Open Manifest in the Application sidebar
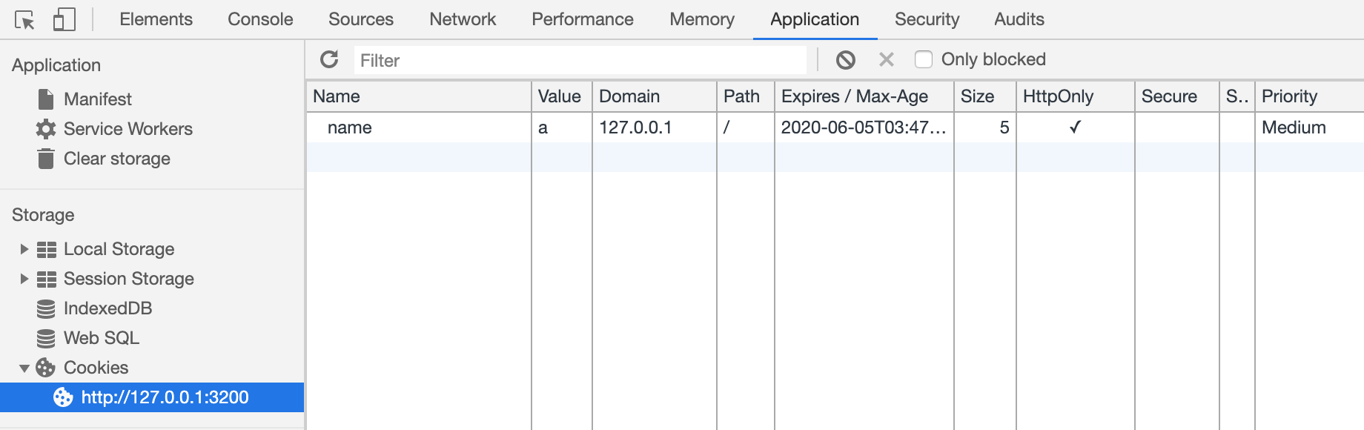1364x430 pixels. click(97, 99)
